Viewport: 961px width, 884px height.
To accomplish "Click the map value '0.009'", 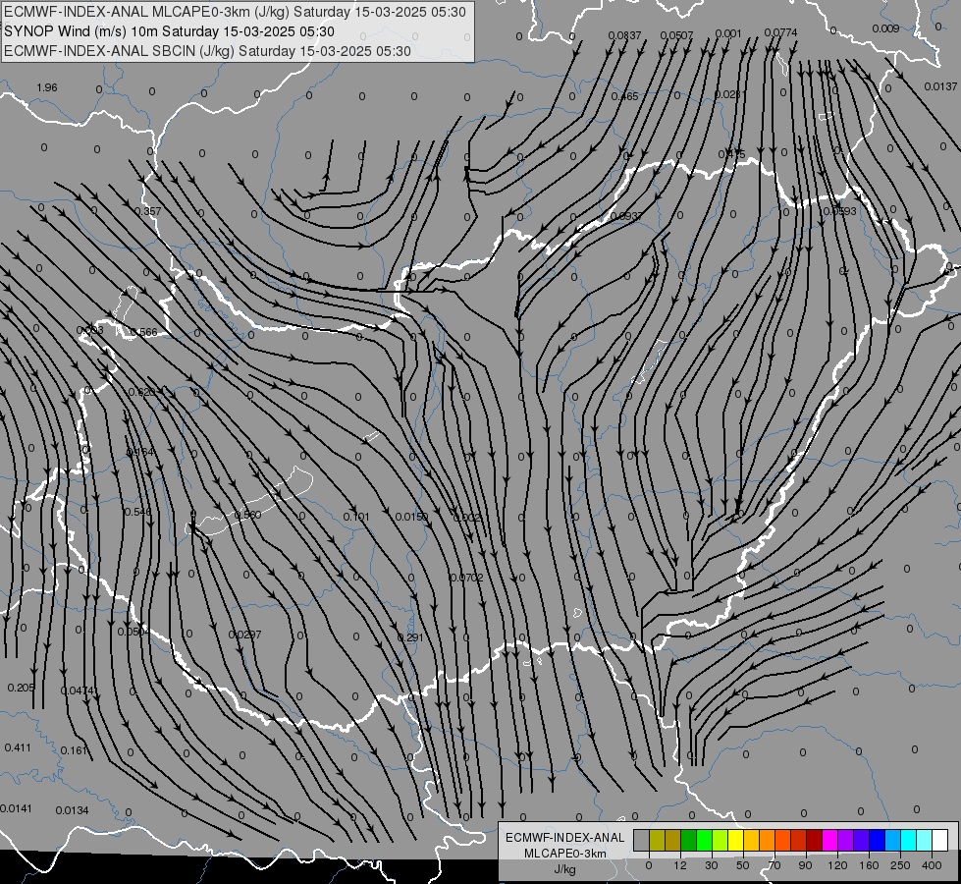I will click(885, 28).
